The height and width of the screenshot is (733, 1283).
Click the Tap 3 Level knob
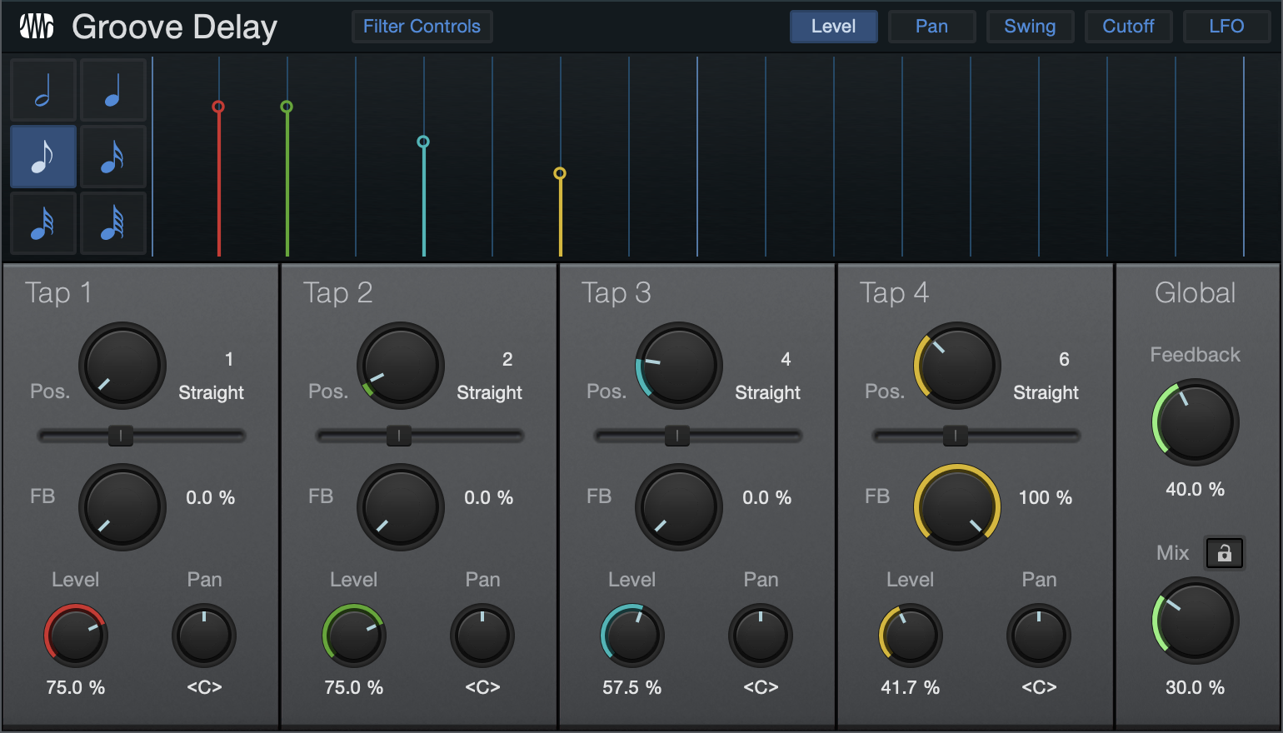click(632, 636)
